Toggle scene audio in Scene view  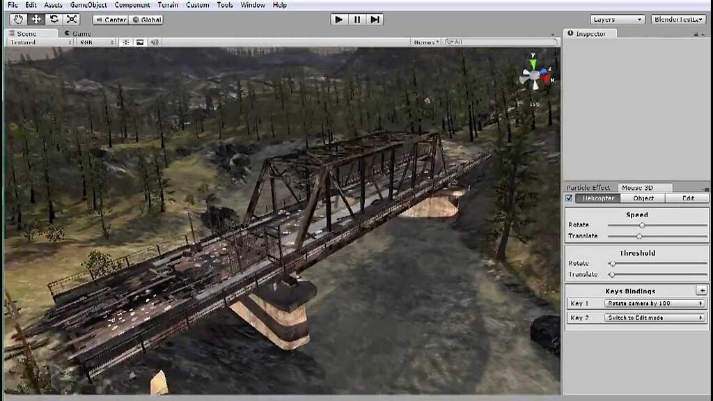pyautogui.click(x=153, y=41)
